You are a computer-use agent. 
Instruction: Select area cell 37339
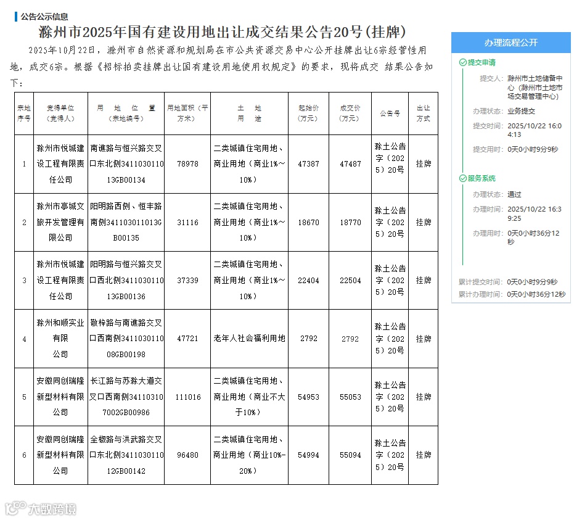[187, 281]
